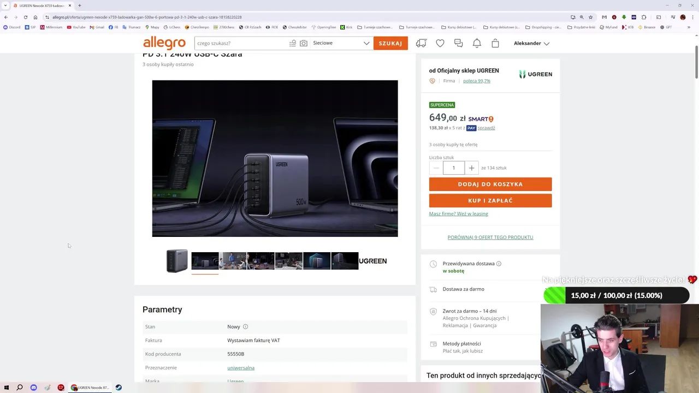699x393 pixels.
Task: Open Steam from the taskbar
Action: point(119,388)
